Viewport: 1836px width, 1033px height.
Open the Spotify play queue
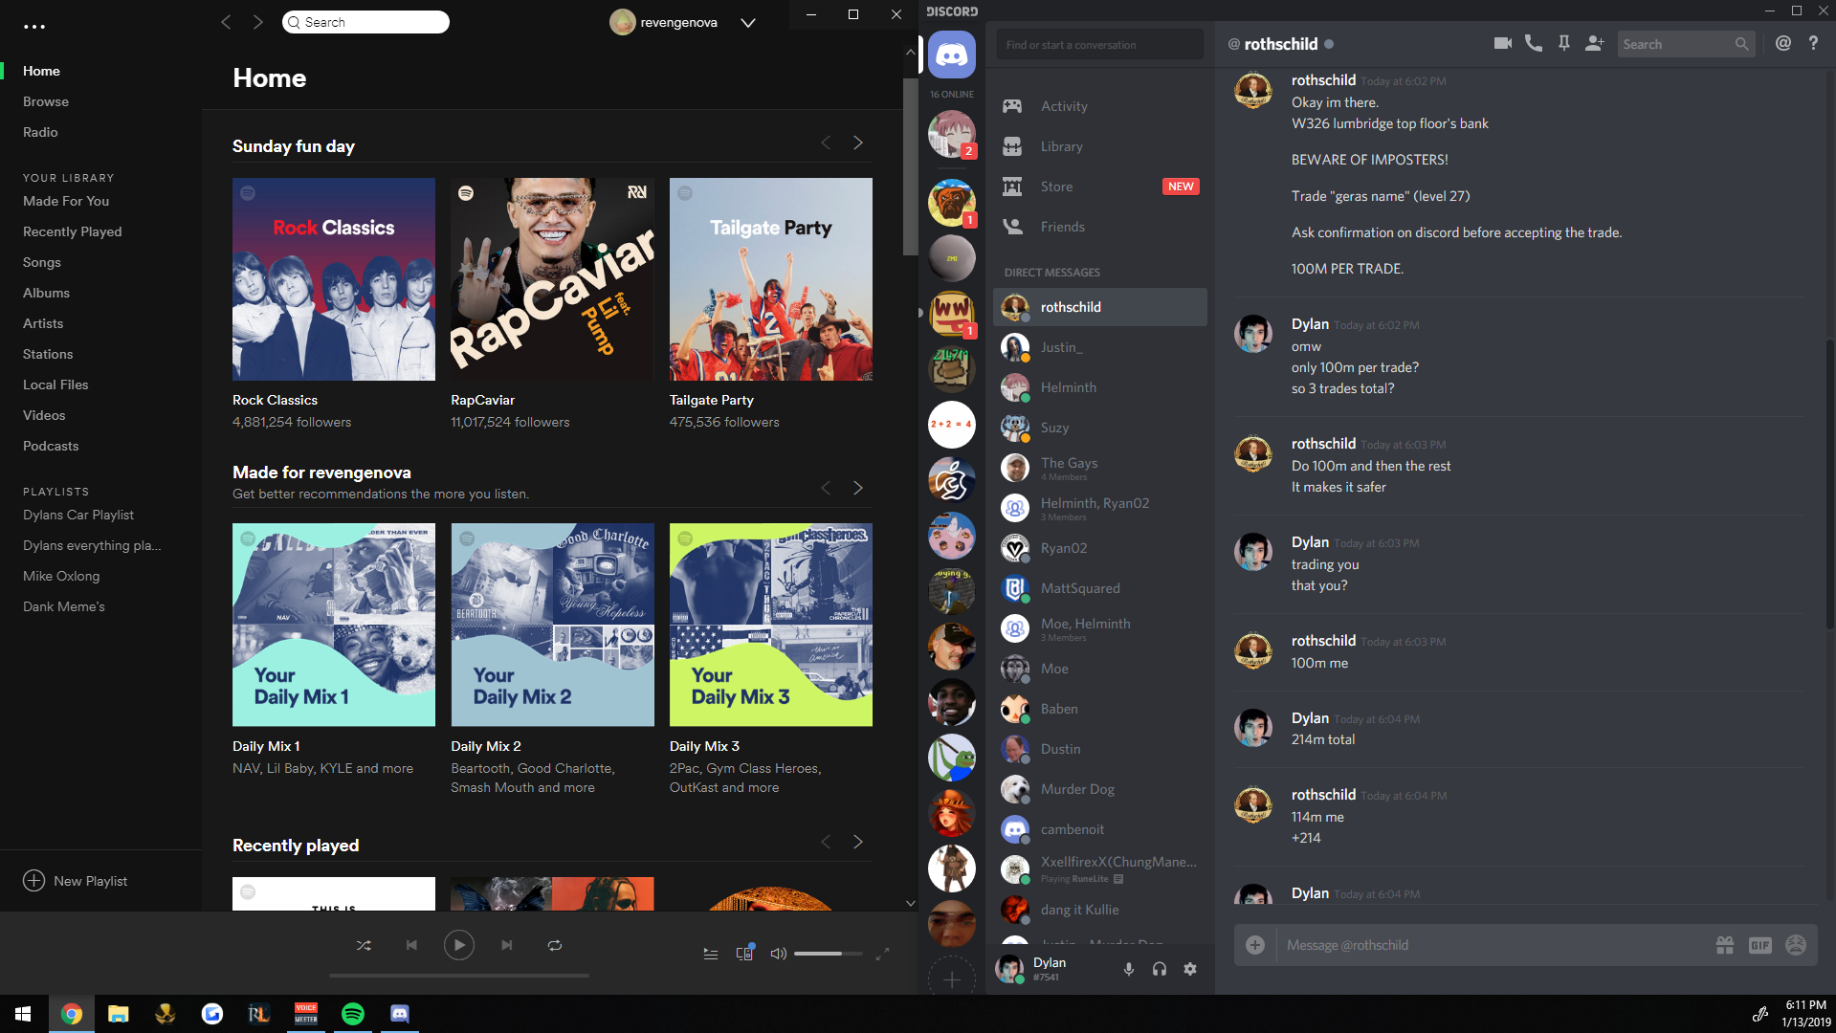point(711,954)
